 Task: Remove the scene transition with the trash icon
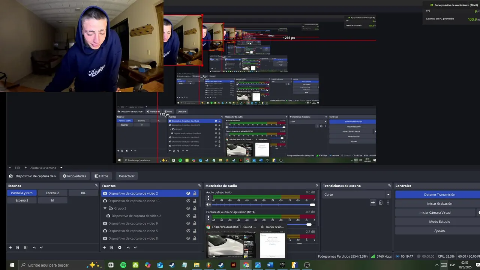381,202
